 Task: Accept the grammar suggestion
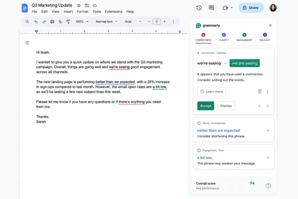coord(206,106)
